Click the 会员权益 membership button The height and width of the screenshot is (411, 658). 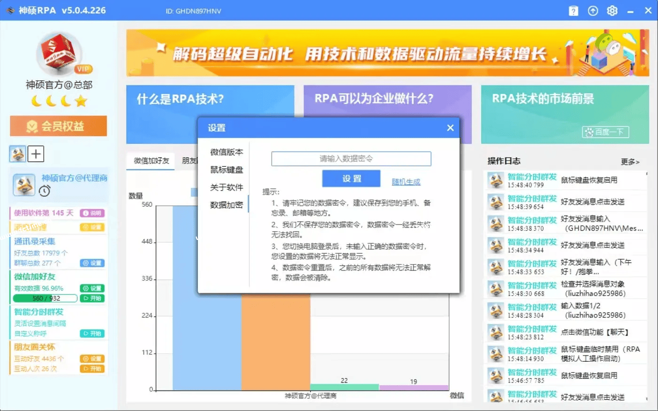click(x=58, y=126)
